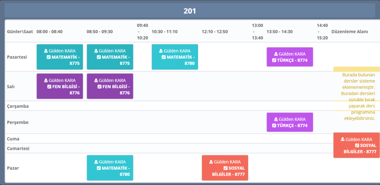Click the 201 class title bar
Image resolution: width=380 pixels, height=185 pixels.
pos(190,11)
